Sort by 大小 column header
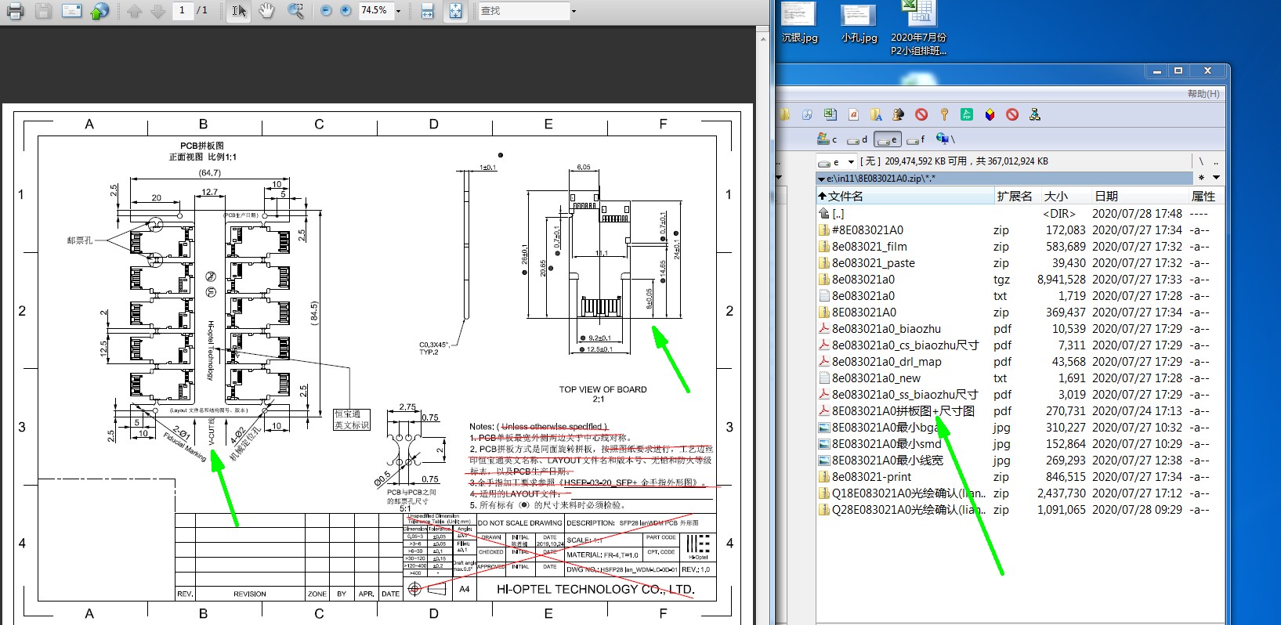This screenshot has height=625, width=1281. pyautogui.click(x=1065, y=196)
